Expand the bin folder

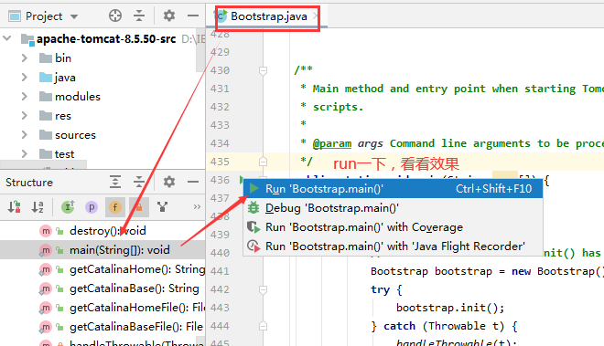point(25,58)
